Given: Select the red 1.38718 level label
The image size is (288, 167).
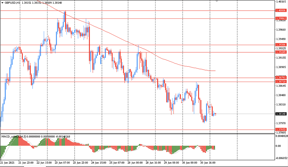Looking at the screenshot, I should 281,82.
